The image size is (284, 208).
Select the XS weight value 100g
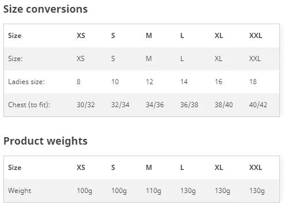(x=85, y=191)
